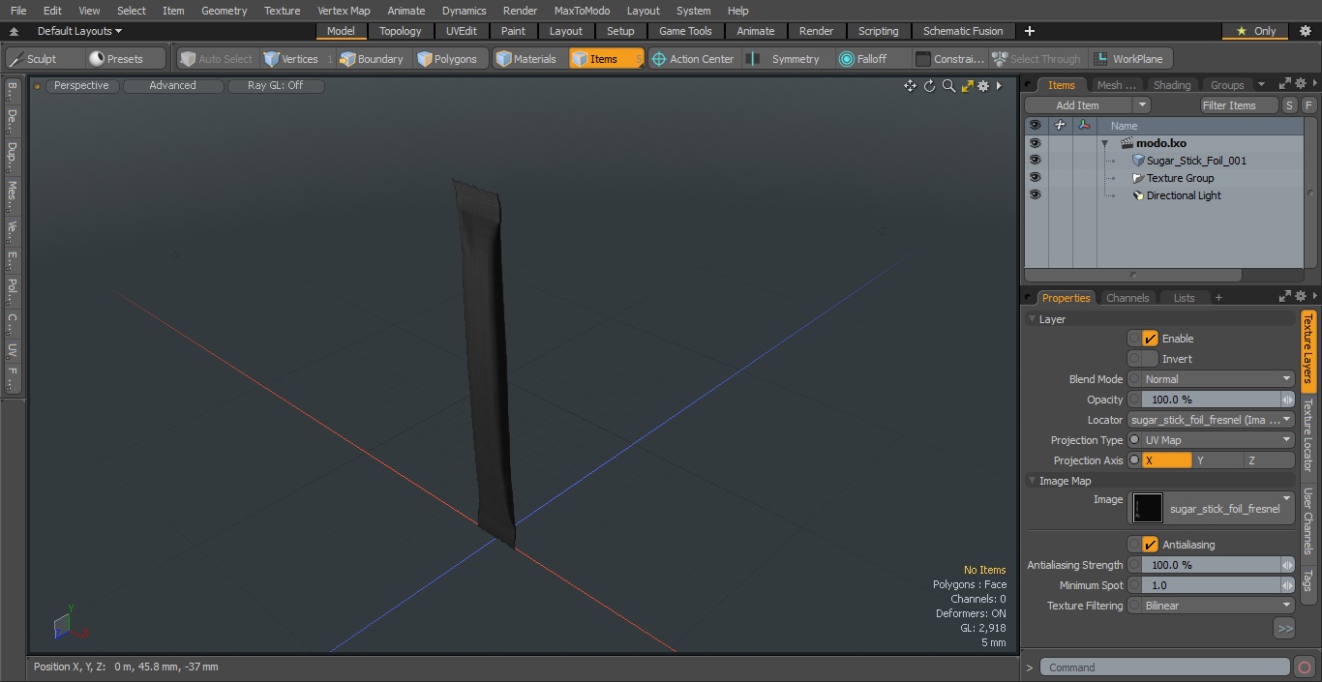Click the F filter button in Items panel
The height and width of the screenshot is (682, 1322).
1308,105
